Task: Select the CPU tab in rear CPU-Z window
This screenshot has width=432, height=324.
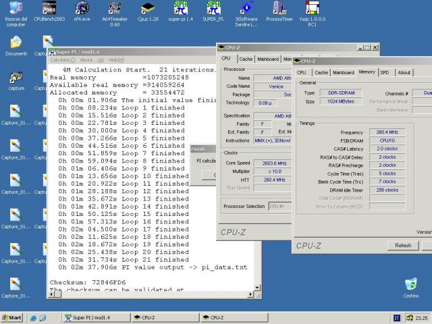Action: [226, 59]
